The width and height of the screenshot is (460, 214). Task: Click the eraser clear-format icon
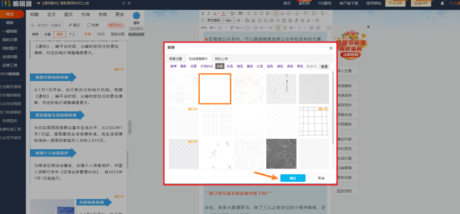click(x=296, y=20)
